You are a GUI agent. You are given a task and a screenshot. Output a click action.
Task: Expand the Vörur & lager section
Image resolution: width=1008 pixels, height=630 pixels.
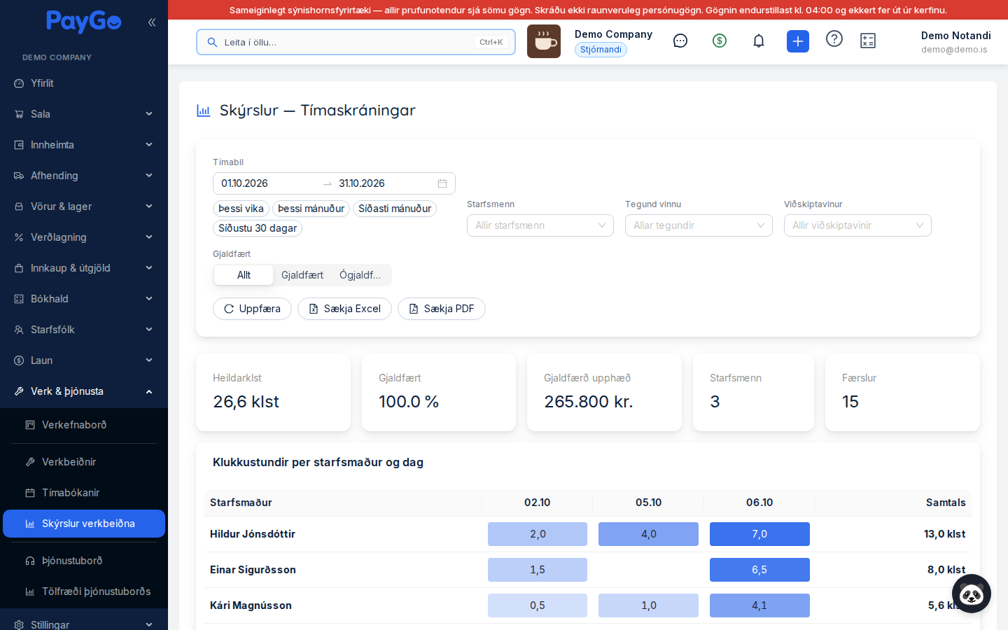tap(84, 206)
